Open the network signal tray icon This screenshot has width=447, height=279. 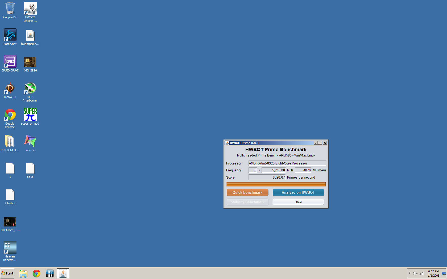(x=422, y=273)
